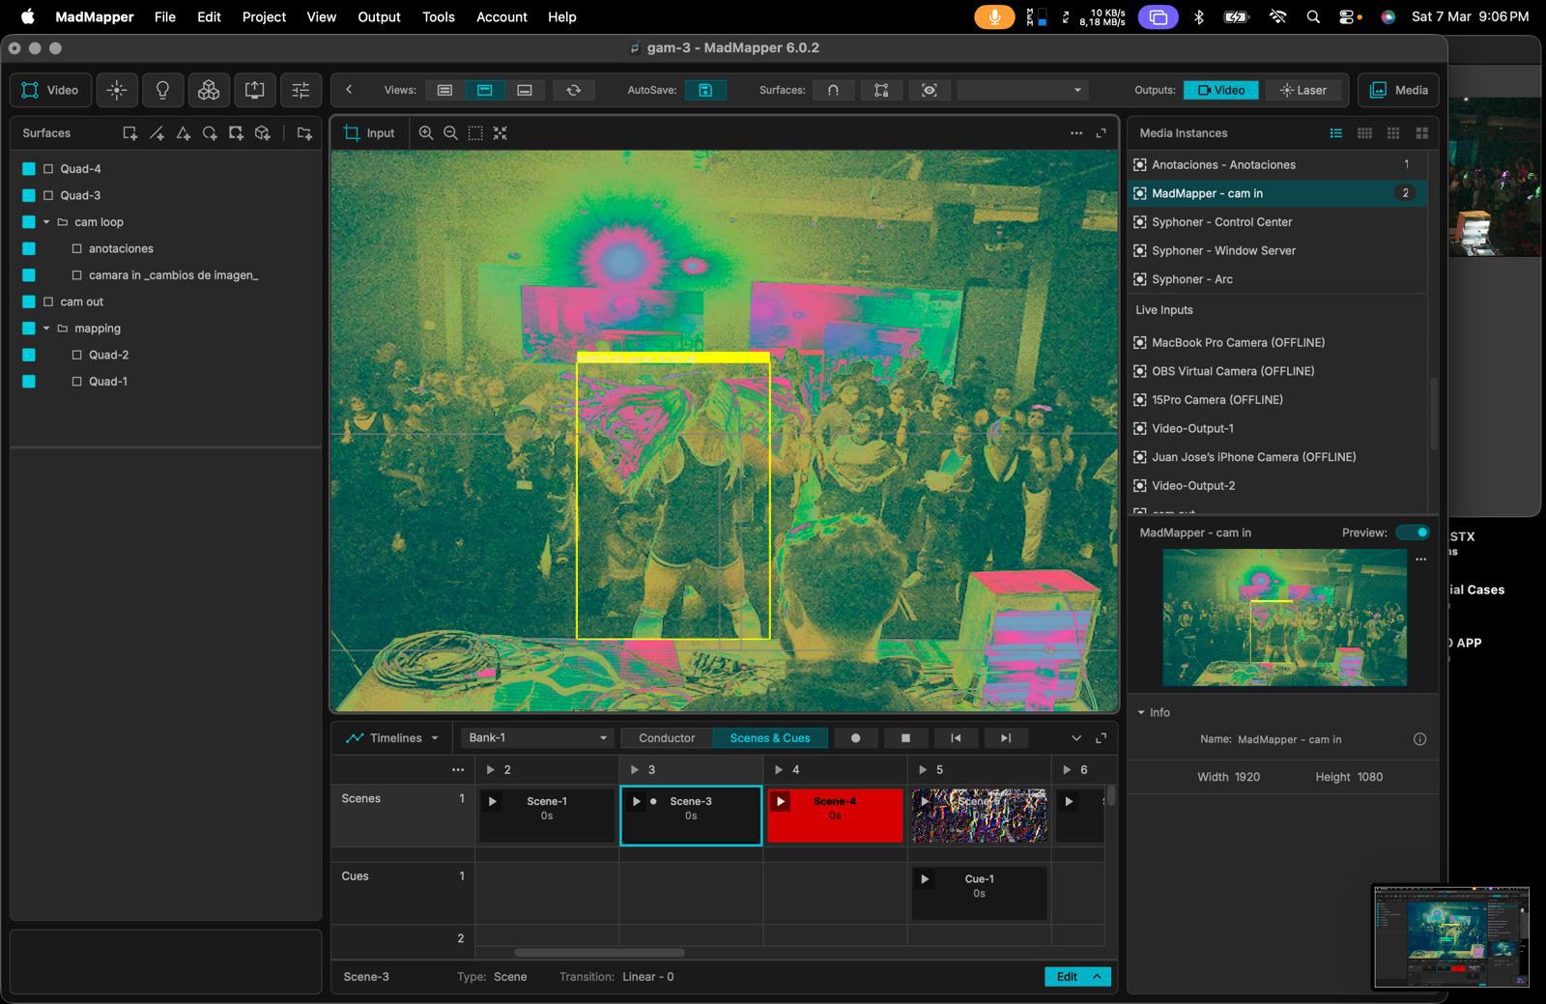Select the Light fixtures mode icon
The width and height of the screenshot is (1546, 1004).
(x=116, y=90)
